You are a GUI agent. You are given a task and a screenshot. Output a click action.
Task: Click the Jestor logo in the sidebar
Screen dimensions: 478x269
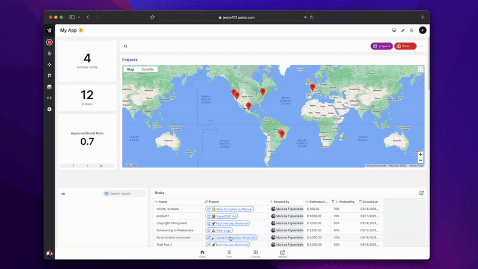pos(50,30)
